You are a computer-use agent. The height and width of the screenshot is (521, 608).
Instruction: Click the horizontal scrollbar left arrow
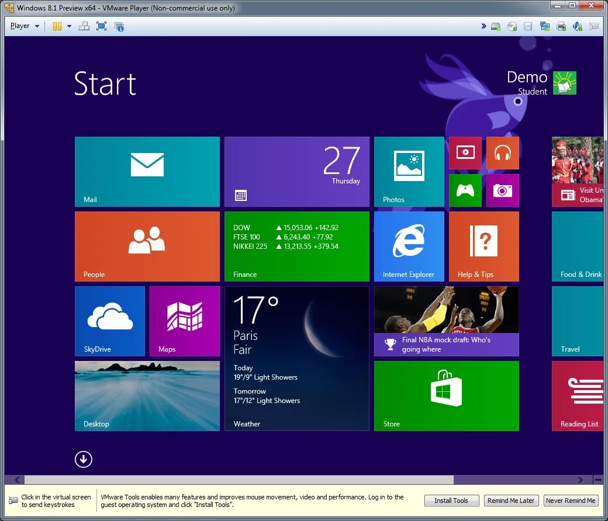pos(17,480)
